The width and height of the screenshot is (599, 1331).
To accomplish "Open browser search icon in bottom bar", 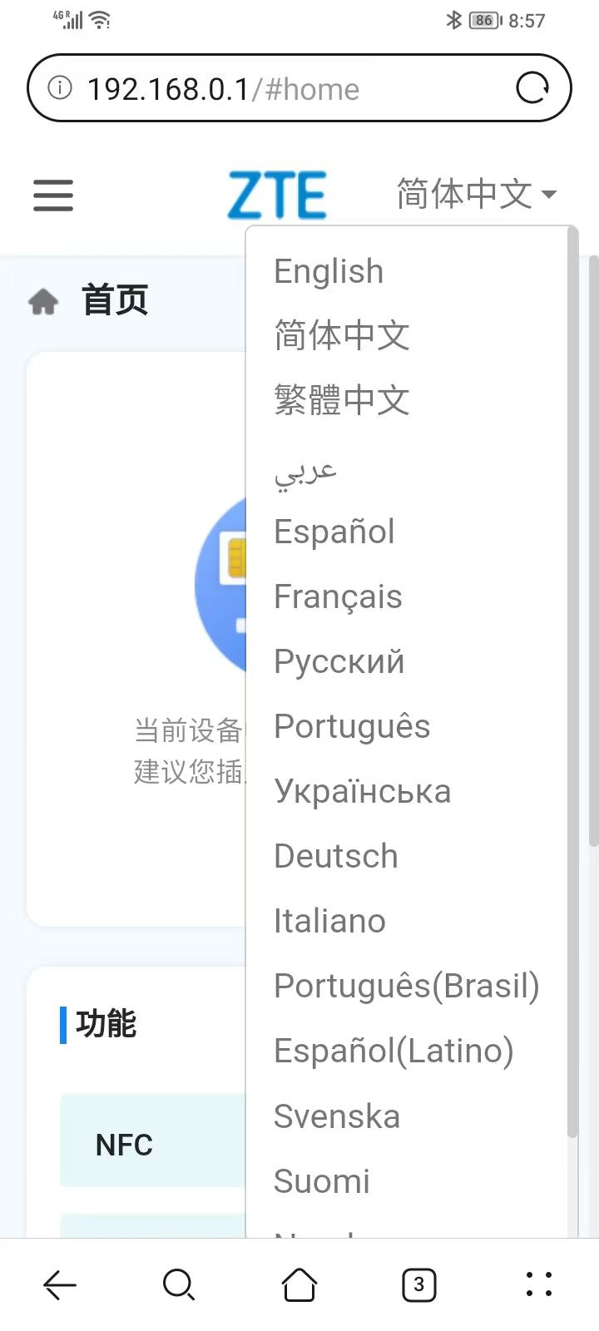I will (x=179, y=1285).
